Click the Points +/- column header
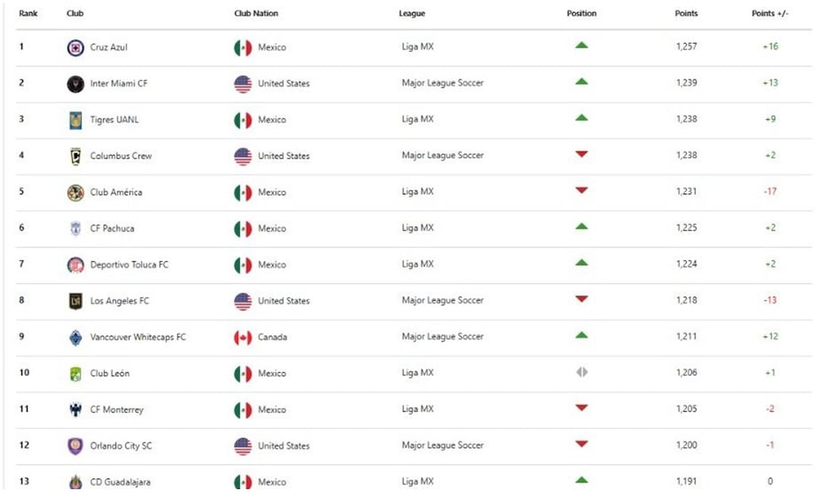Screen dimensions: 821x492 pos(769,13)
